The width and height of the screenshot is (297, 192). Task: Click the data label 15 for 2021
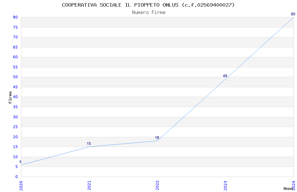[x=89, y=143]
